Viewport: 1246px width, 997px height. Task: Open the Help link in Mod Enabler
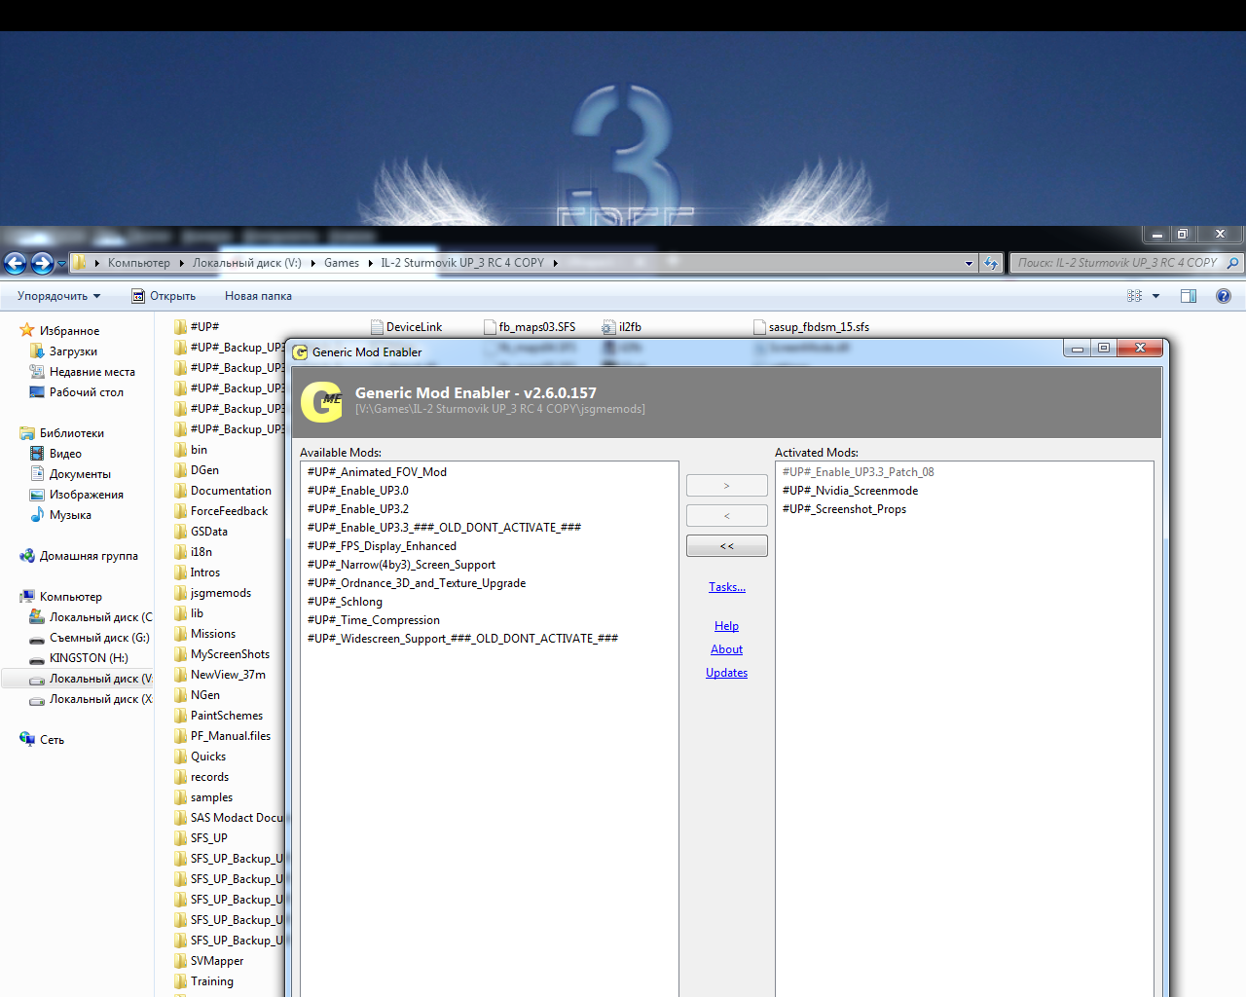pos(726,626)
